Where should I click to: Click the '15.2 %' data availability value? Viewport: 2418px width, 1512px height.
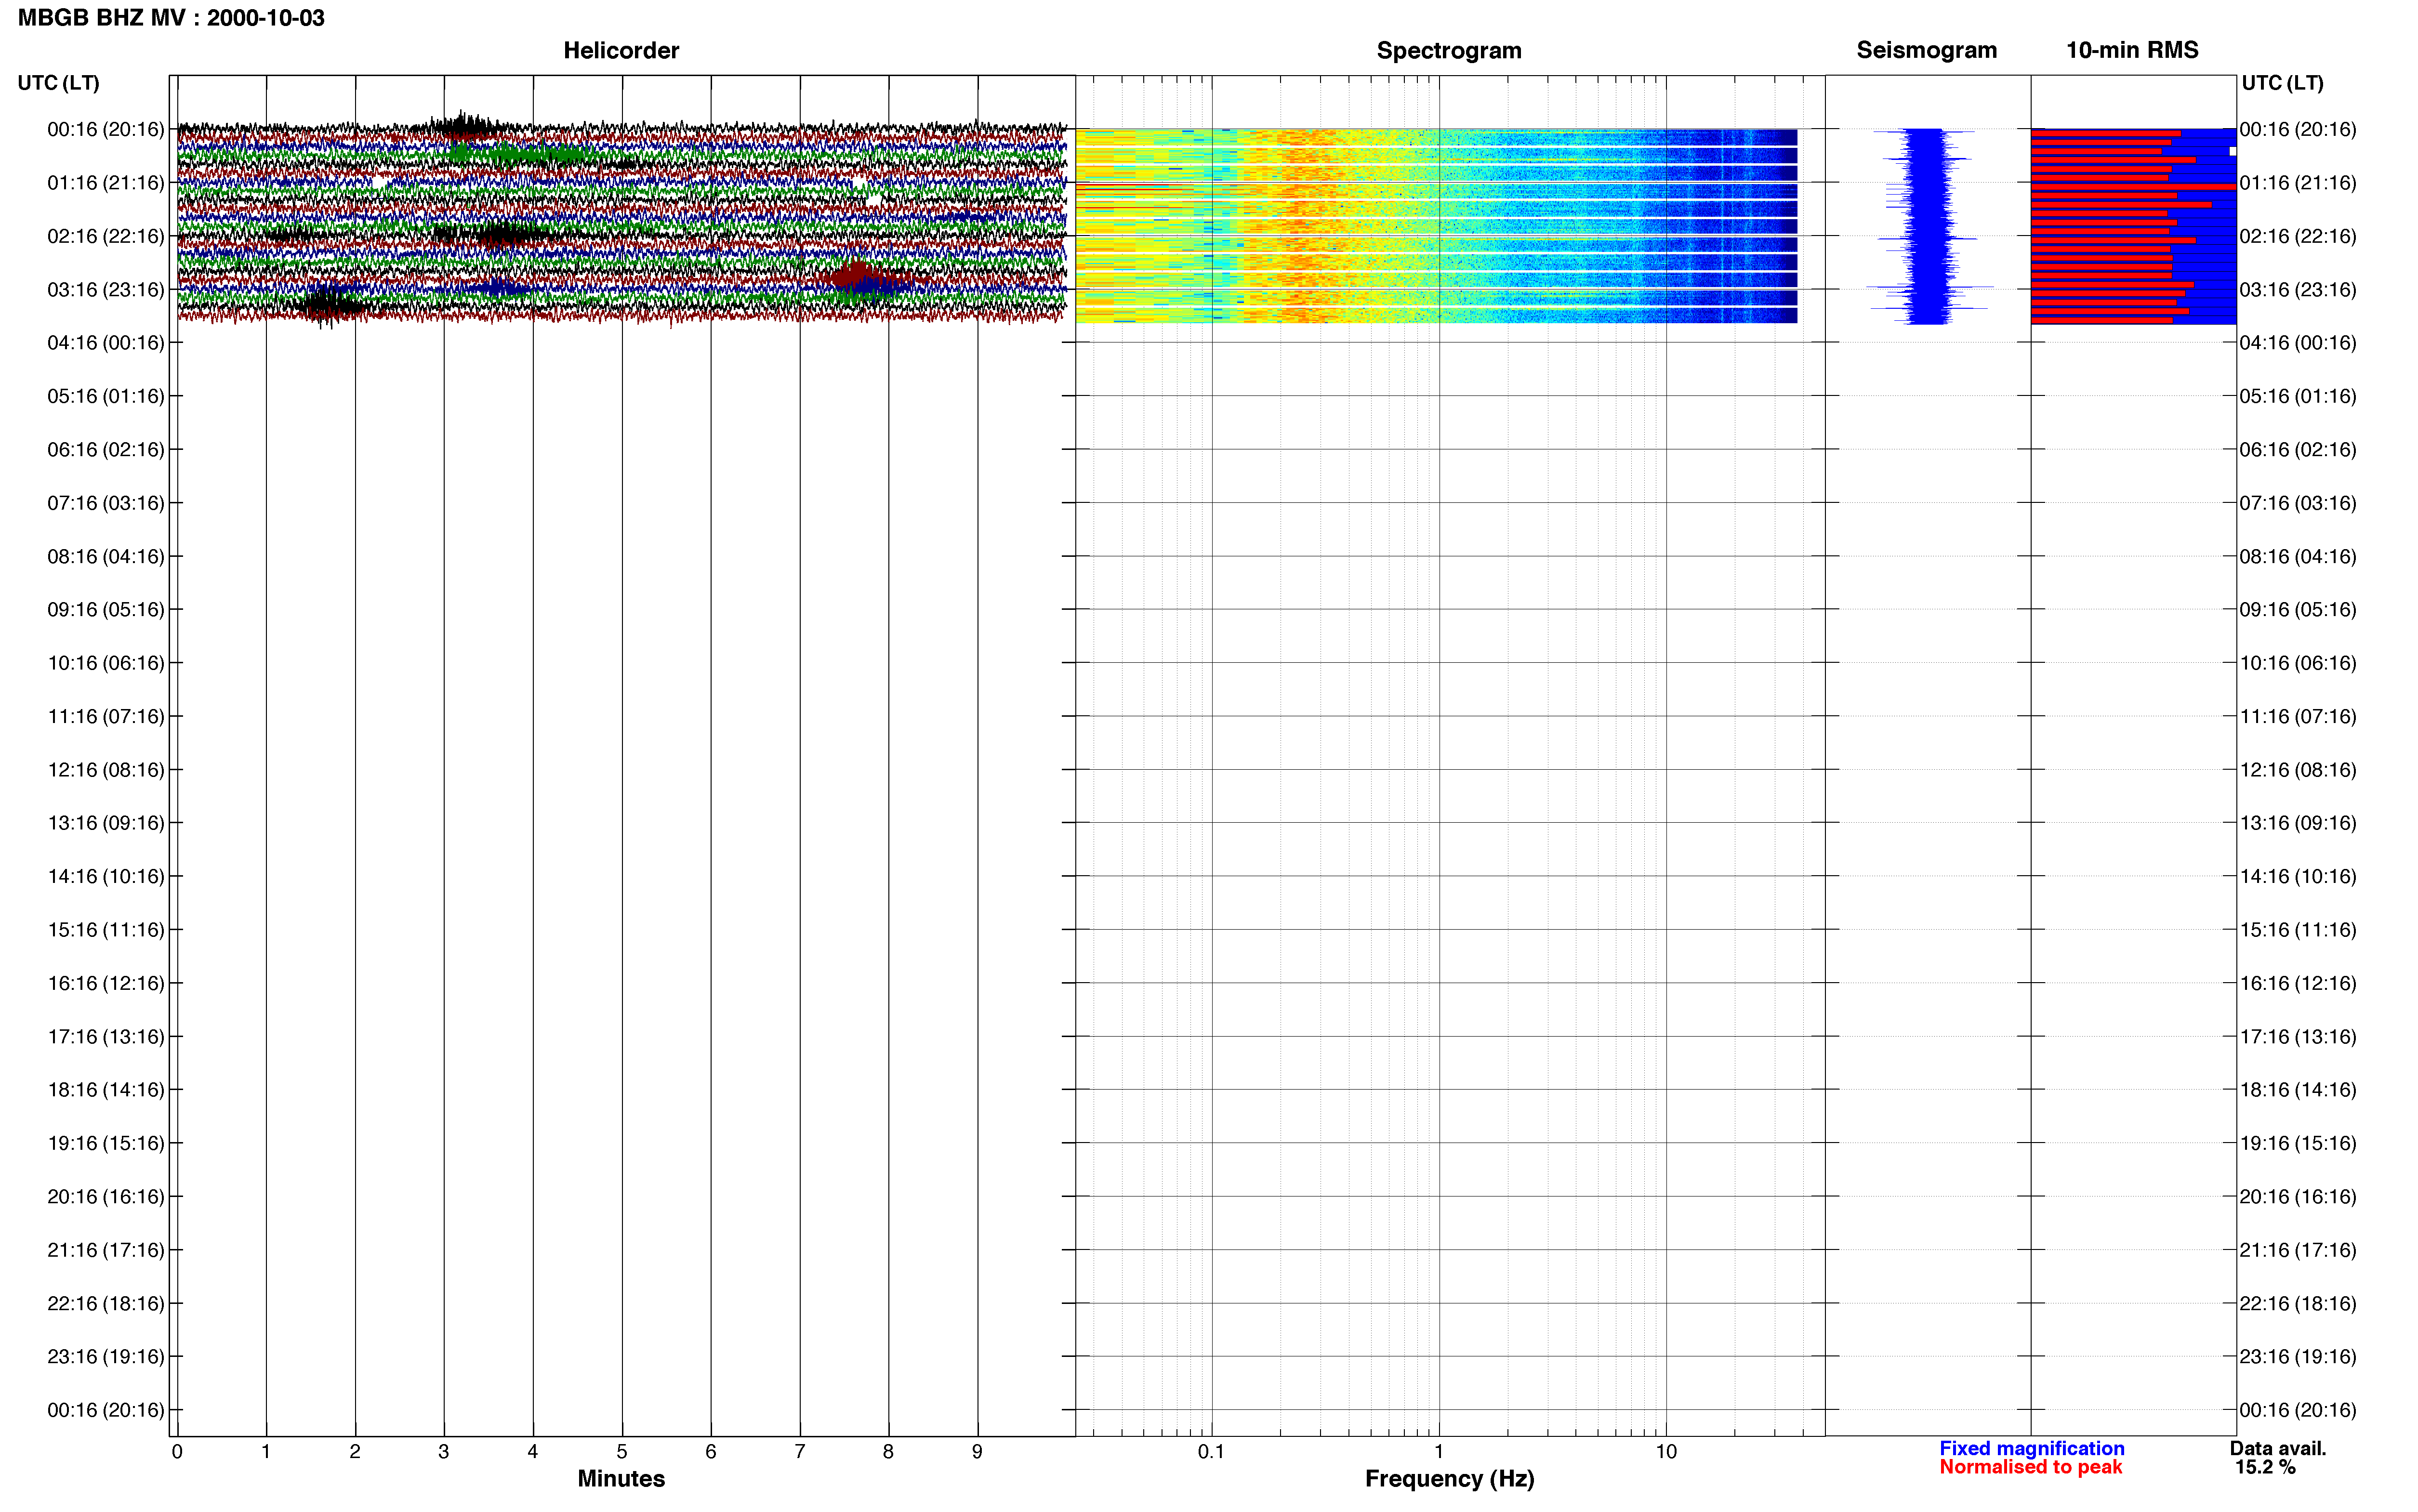click(x=2266, y=1467)
